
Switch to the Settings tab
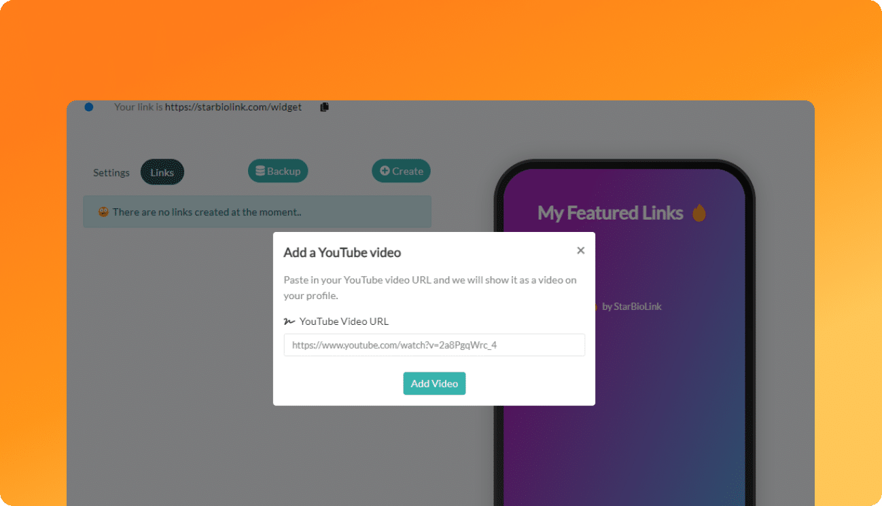coord(111,172)
